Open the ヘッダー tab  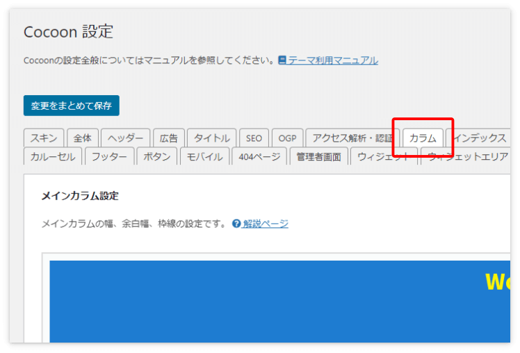pos(125,138)
